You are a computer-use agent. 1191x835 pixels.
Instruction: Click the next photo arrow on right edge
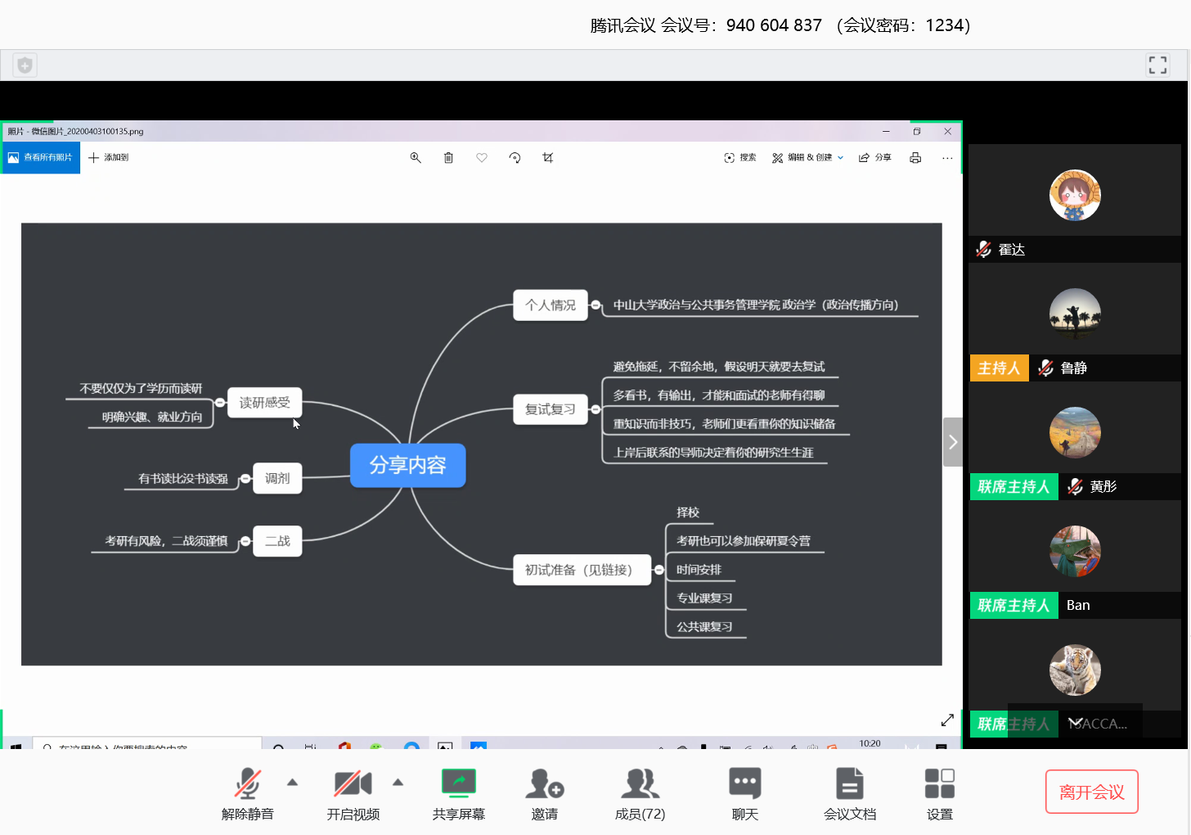coord(952,442)
